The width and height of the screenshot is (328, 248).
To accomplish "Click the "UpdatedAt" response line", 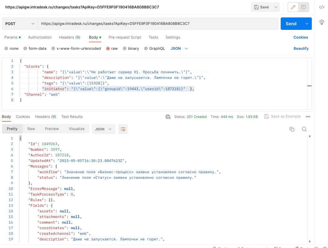I will tap(77, 161).
